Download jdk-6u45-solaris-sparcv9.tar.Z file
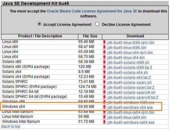 [x=133, y=97]
